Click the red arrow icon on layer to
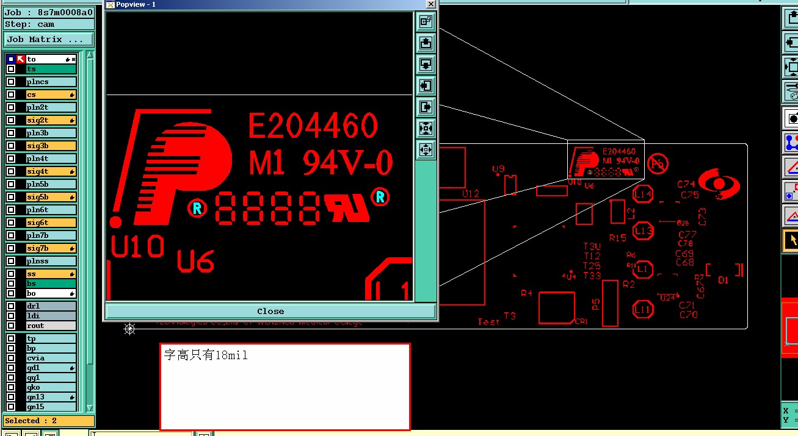This screenshot has height=436, width=798. click(x=21, y=59)
